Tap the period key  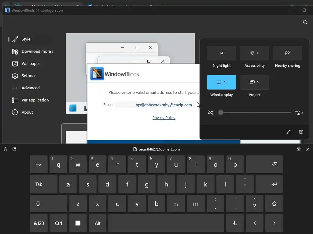235,204
